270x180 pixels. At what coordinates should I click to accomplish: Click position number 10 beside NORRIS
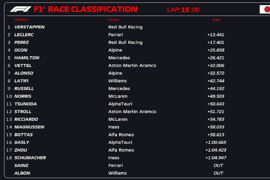9,96
